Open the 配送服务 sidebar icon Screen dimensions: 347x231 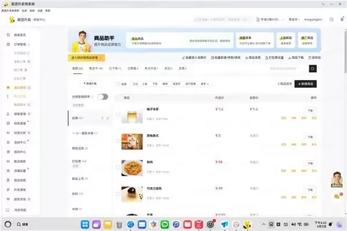pyautogui.click(x=8, y=161)
